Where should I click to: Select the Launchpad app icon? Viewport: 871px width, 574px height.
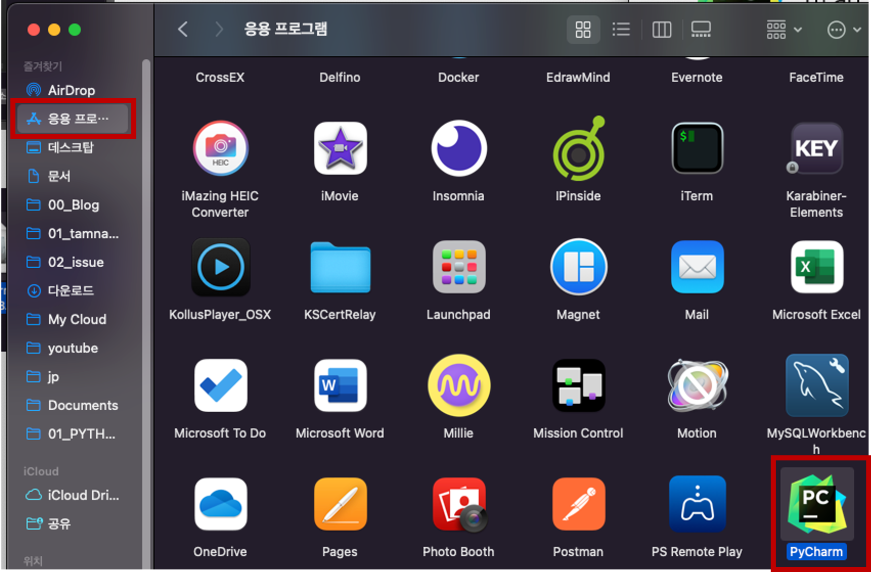[x=459, y=267]
